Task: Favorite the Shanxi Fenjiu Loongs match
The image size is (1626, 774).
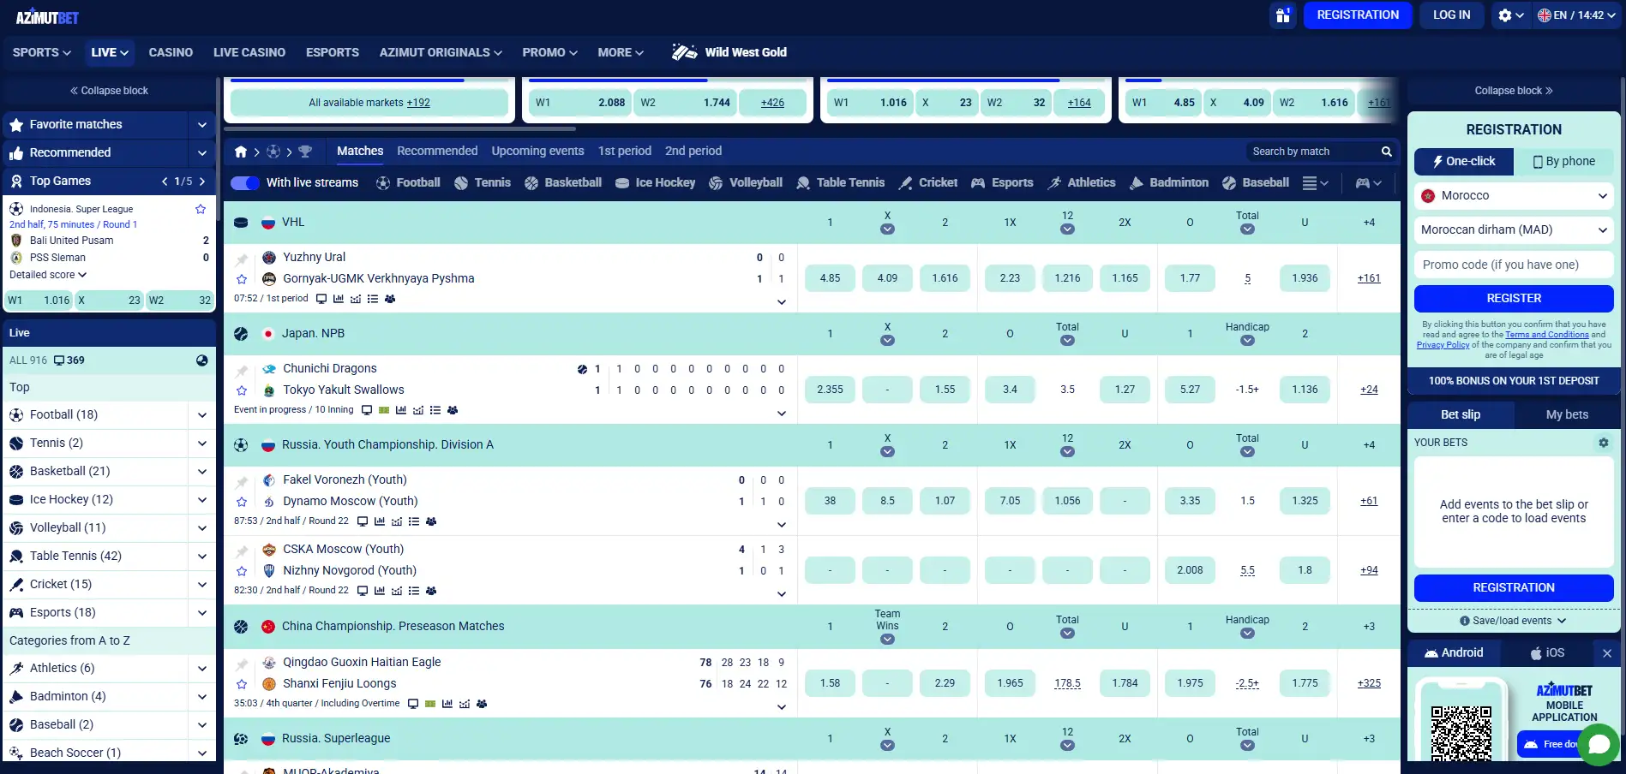Action: coord(242,684)
